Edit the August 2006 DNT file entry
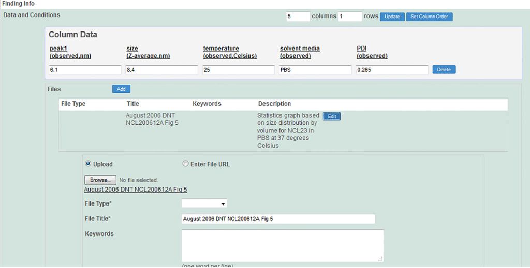Viewport: 530px width, 268px height. click(332, 116)
